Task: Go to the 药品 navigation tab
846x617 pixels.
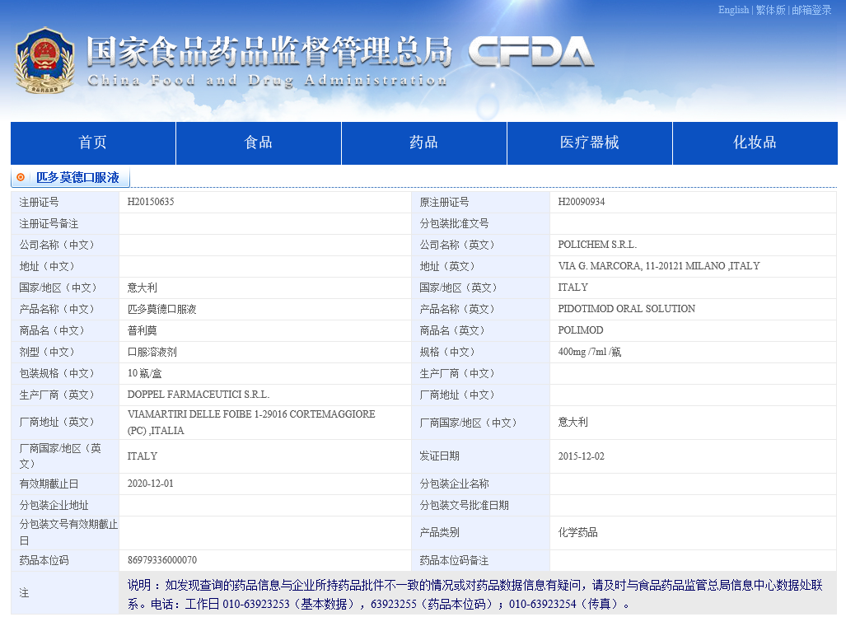Action: (424, 143)
